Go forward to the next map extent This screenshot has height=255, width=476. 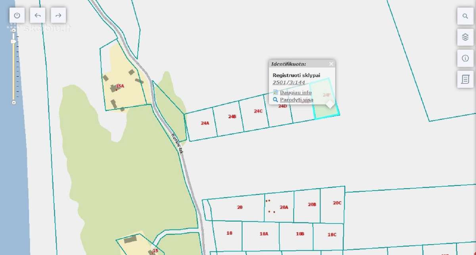pos(58,15)
